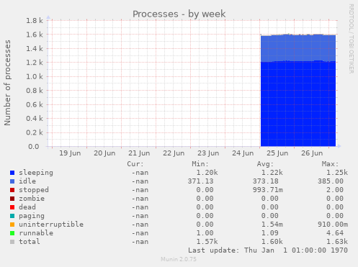The height and width of the screenshot is (267, 358).
Task: Click the '19 Jun' x-axis date label
Action: (x=70, y=153)
